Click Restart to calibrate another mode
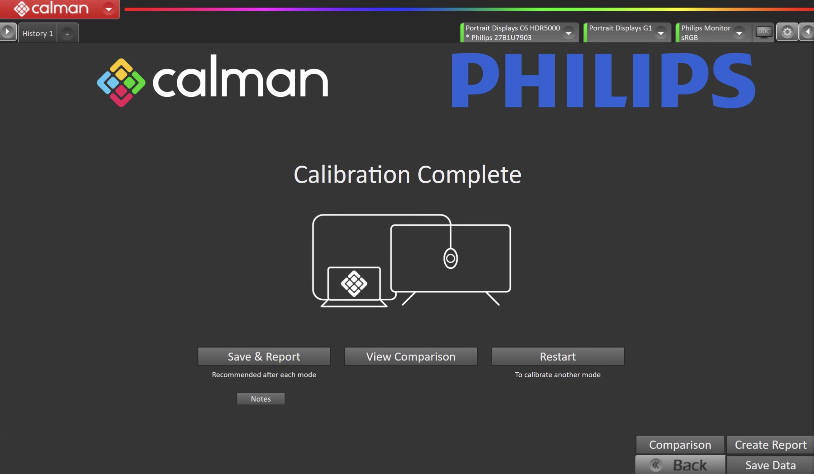This screenshot has height=474, width=814. tap(558, 356)
